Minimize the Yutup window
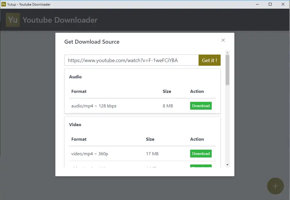 tap(257, 4)
